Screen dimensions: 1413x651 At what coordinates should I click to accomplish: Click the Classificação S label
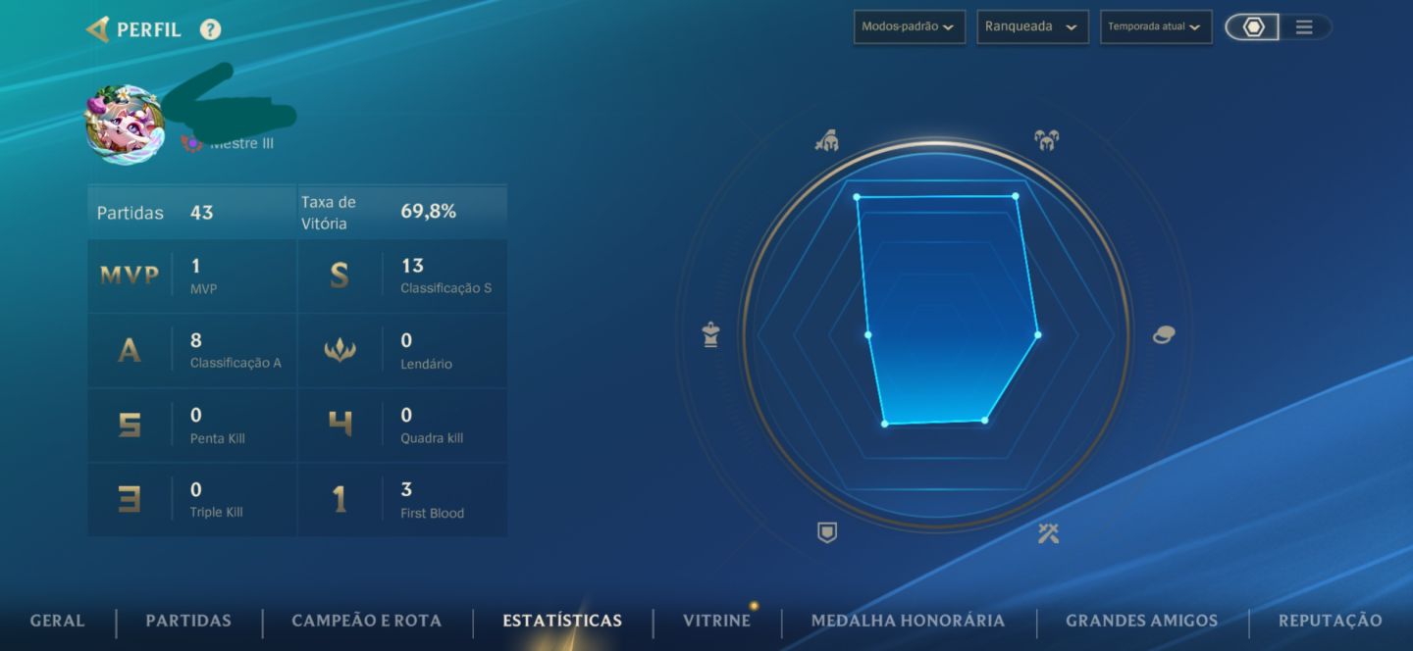point(446,289)
